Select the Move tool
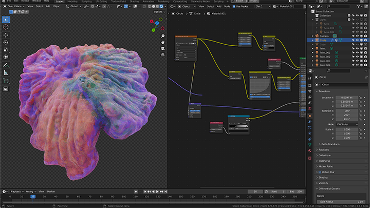This screenshot has width=370, height=208. (x=6, y=35)
